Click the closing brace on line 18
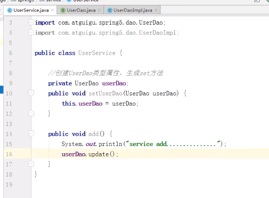The height and width of the screenshot is (198, 269). tap(35, 174)
